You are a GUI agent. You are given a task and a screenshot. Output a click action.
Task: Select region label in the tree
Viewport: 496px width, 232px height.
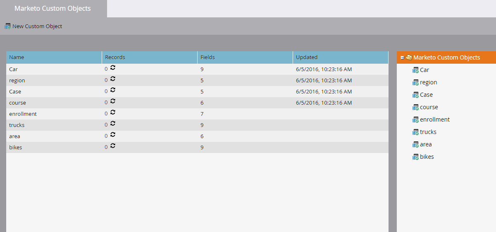(429, 82)
